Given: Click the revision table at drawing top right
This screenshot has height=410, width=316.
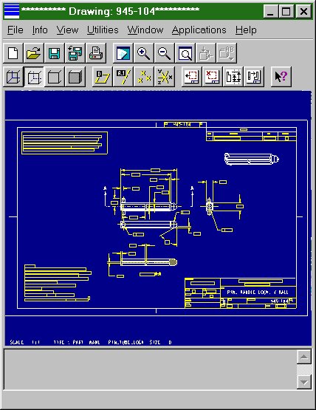Looking at the screenshot, I should [x=251, y=134].
